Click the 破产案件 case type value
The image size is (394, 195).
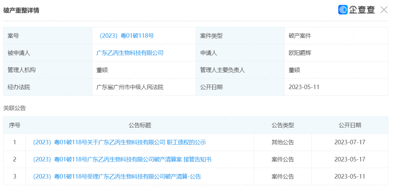[300, 36]
